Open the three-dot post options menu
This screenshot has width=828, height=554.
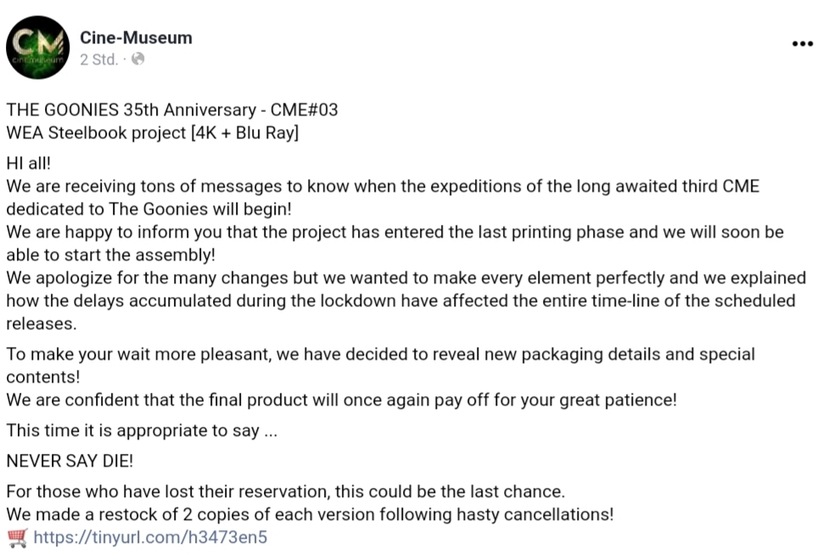803,44
